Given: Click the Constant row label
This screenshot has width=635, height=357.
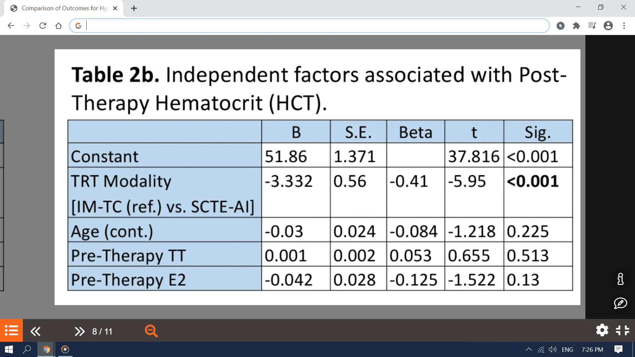Looking at the screenshot, I should (x=105, y=156).
